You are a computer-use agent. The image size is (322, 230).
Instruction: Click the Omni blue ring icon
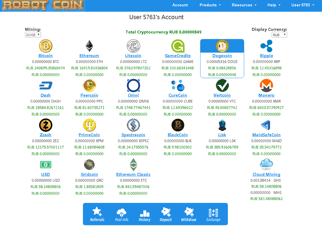(133, 86)
